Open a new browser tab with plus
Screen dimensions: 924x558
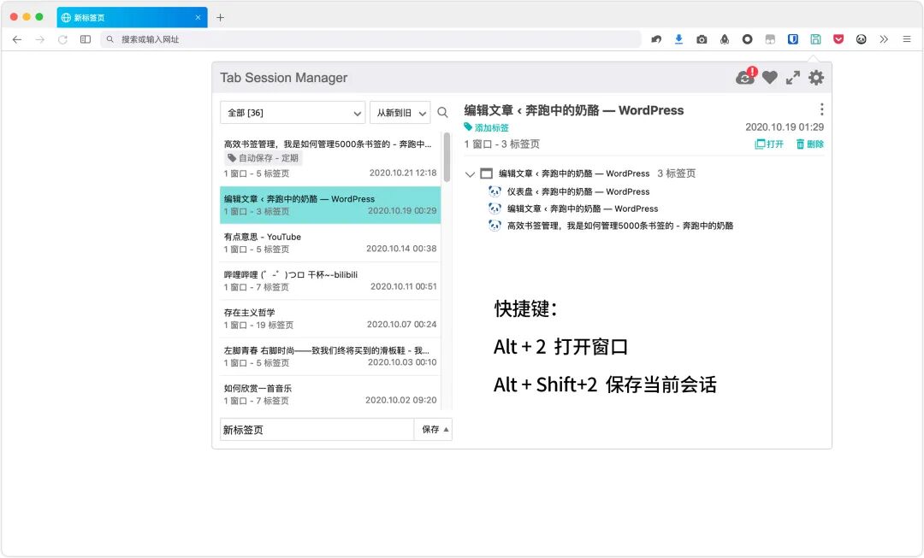tap(221, 18)
